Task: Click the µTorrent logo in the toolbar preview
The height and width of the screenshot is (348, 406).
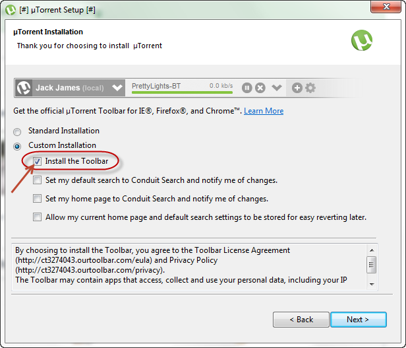Action: pos(24,88)
